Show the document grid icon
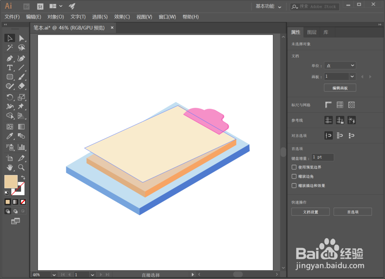The width and height of the screenshot is (385, 279). click(340, 105)
